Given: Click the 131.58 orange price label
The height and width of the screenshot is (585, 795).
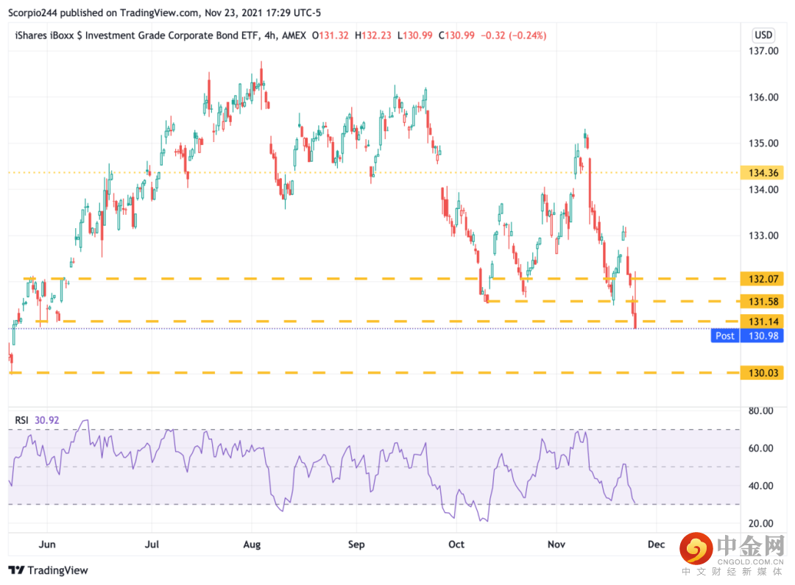Looking at the screenshot, I should pyautogui.click(x=762, y=302).
